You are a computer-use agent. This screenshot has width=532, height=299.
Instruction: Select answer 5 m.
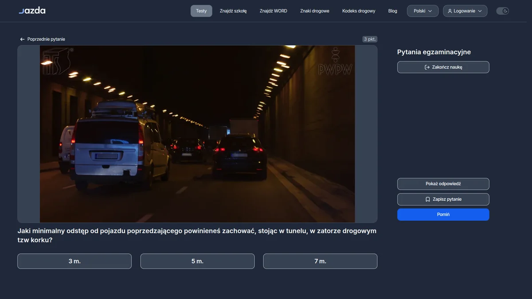[197, 261]
